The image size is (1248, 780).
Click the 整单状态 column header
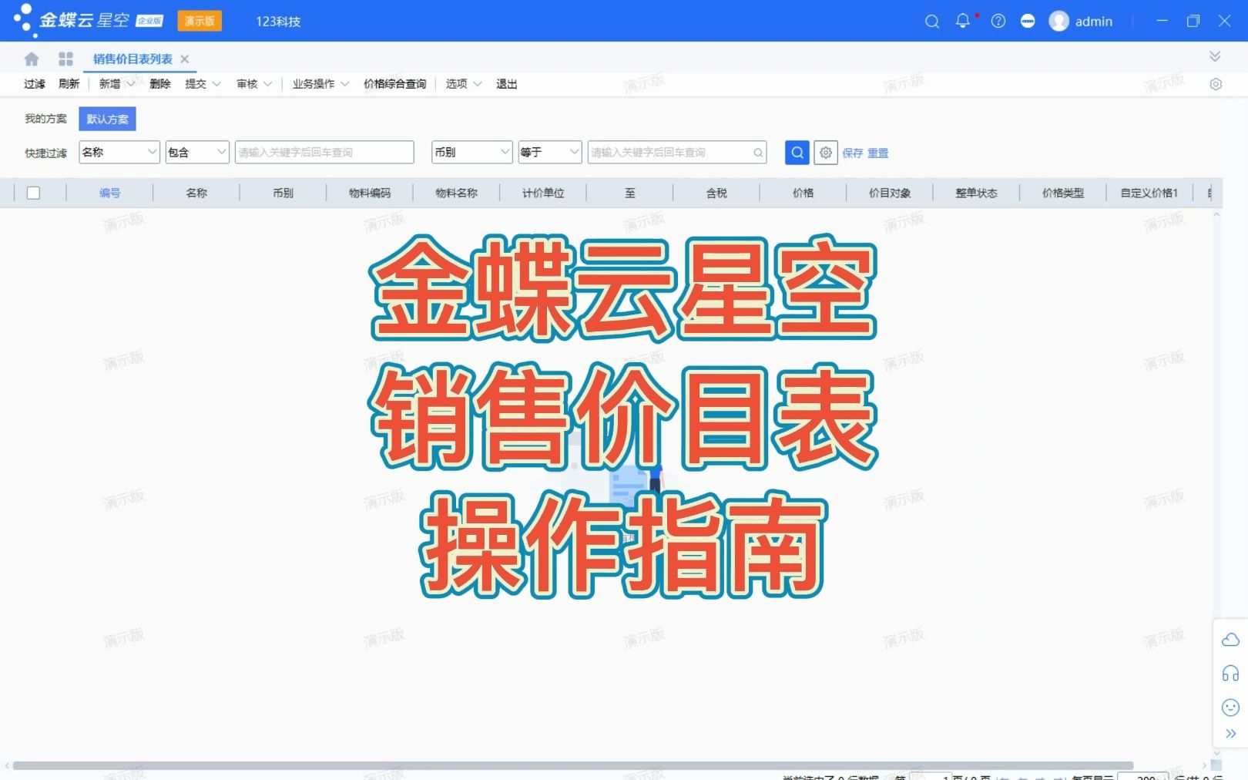point(977,193)
